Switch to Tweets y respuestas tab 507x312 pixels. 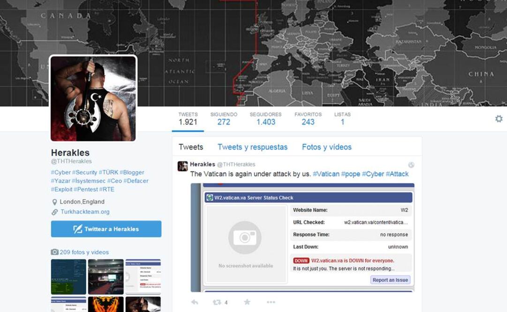pos(252,147)
